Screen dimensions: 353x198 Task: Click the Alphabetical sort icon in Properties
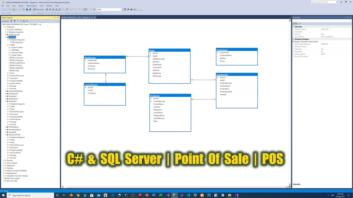click(x=297, y=24)
